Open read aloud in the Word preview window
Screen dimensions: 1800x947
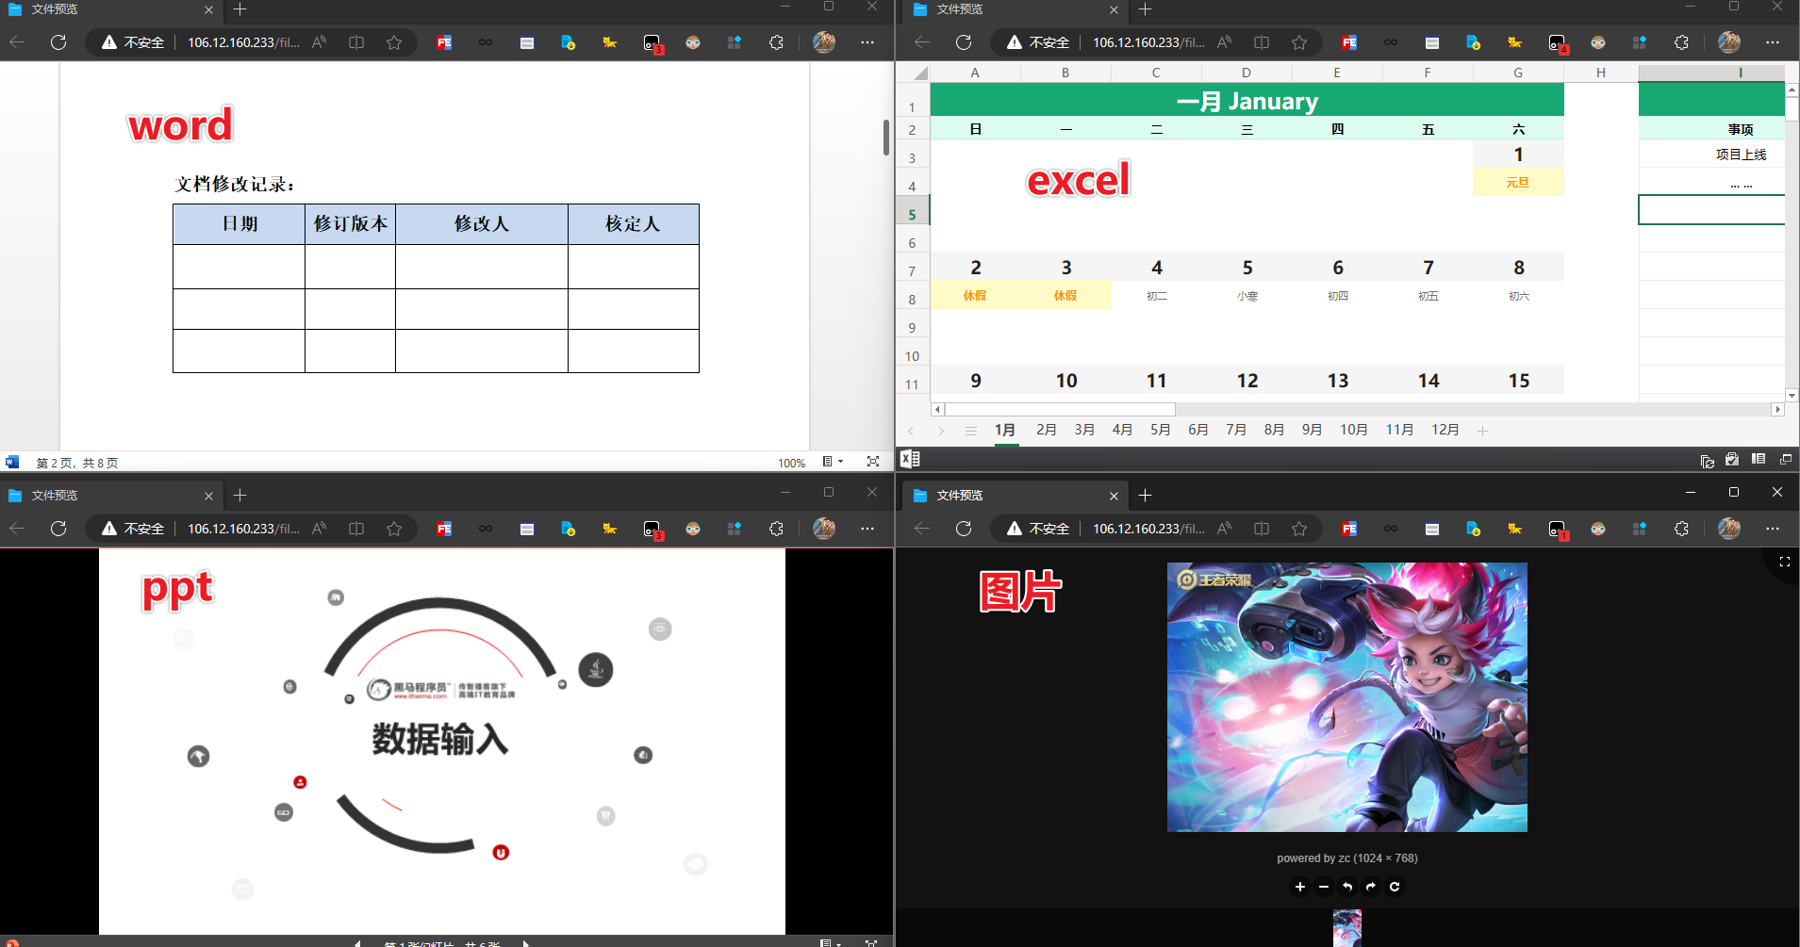pyautogui.click(x=320, y=42)
